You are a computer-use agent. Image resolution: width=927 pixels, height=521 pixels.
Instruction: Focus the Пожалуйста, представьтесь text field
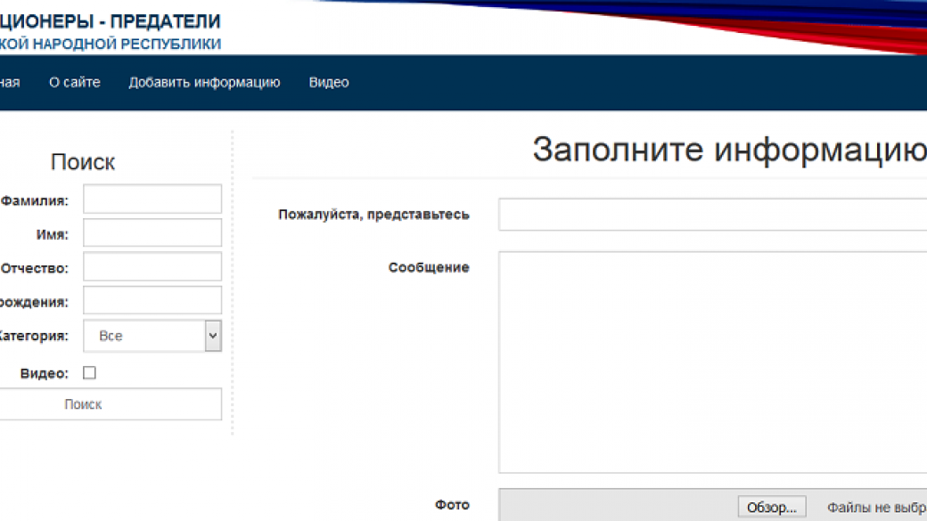click(711, 215)
